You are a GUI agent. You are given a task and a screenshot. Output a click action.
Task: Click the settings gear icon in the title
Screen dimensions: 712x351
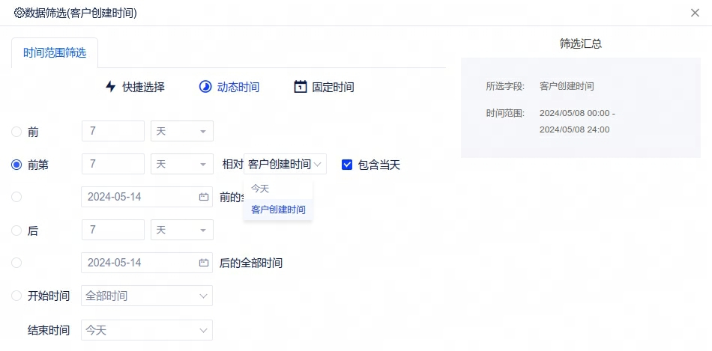click(x=19, y=13)
